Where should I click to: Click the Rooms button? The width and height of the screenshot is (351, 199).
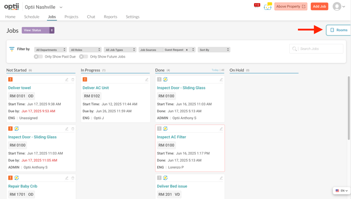click(338, 30)
